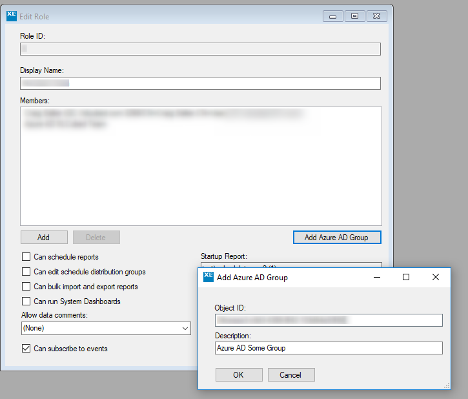Click Cancel in Add Azure AD Group dialog
Screen dimensions: 468x399
(290, 375)
